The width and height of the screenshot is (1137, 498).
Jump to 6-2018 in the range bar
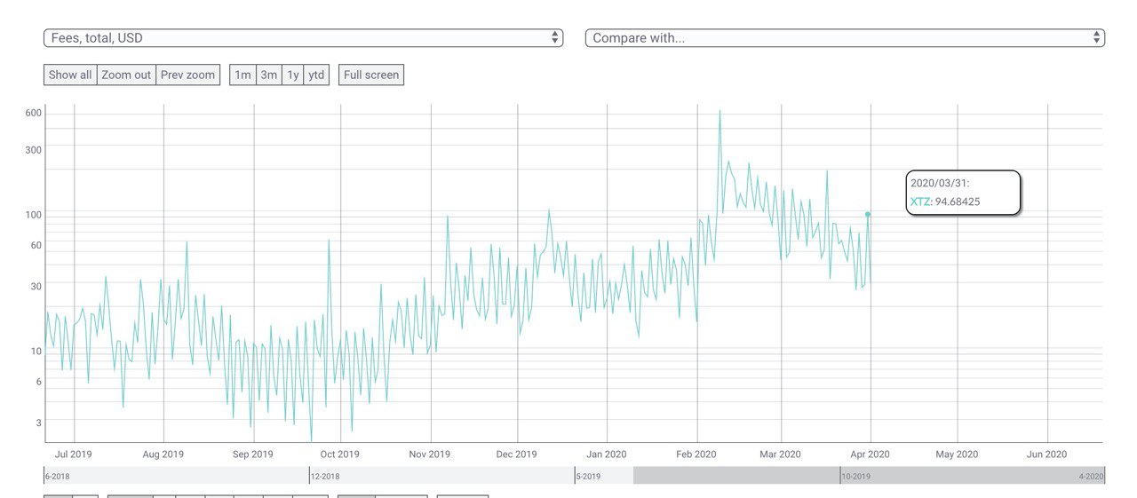pos(58,477)
